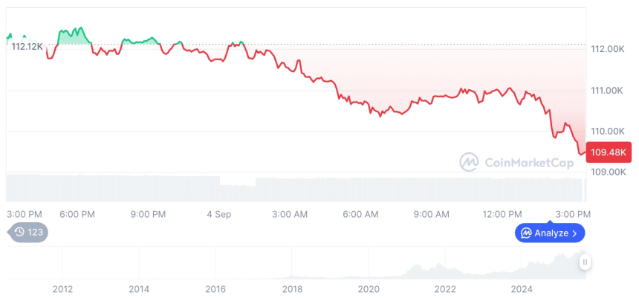The width and height of the screenshot is (639, 298).
Task: Click the 6:00 AM time axis label
Action: coord(361,214)
